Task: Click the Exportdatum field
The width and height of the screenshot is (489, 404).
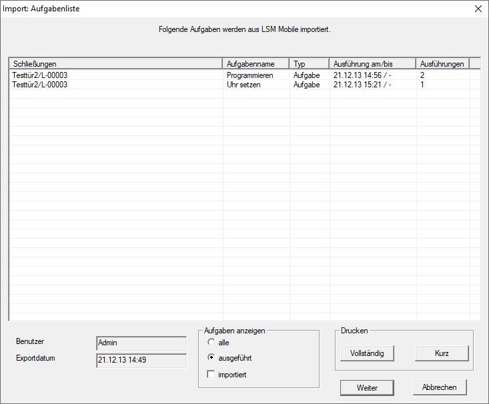Action: (141, 360)
